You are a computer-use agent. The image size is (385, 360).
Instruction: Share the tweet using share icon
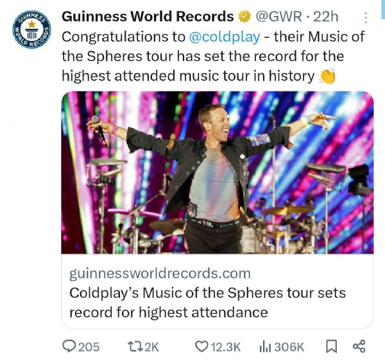359,347
